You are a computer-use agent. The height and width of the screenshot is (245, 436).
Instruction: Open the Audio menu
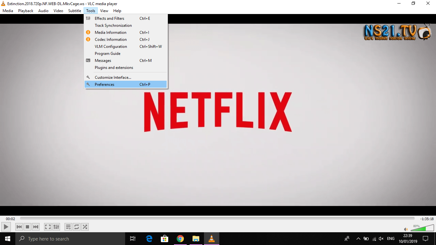pos(43,11)
